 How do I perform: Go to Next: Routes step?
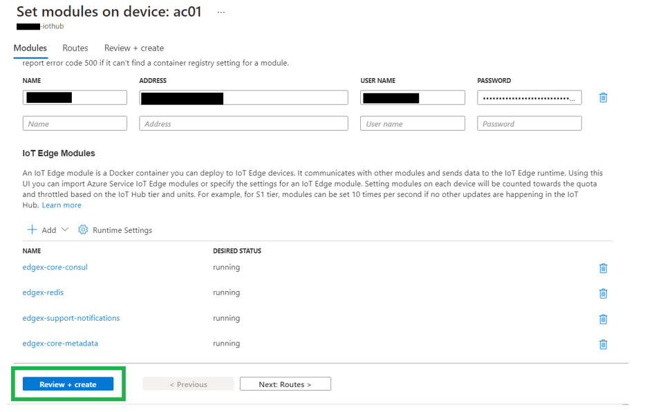point(285,384)
